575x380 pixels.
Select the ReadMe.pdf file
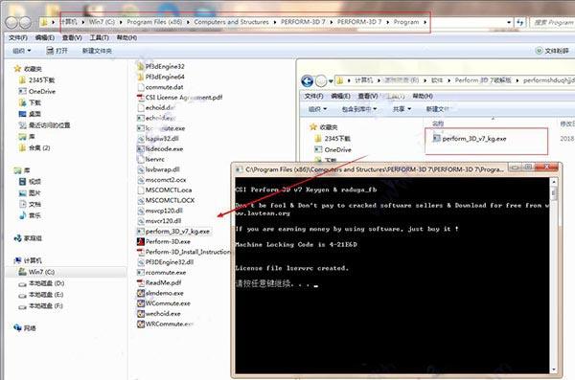pos(159,282)
